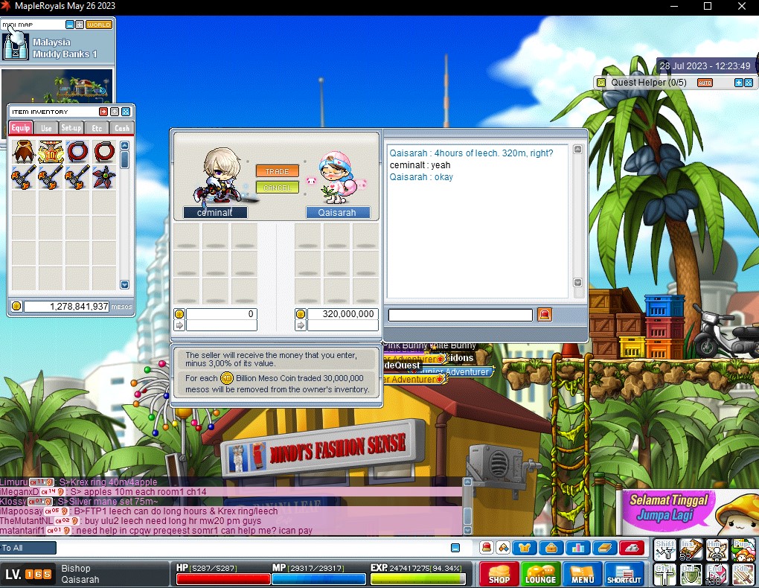Image resolution: width=759 pixels, height=588 pixels.
Task: Toggle the chat target button beside chat input
Action: pos(455,548)
